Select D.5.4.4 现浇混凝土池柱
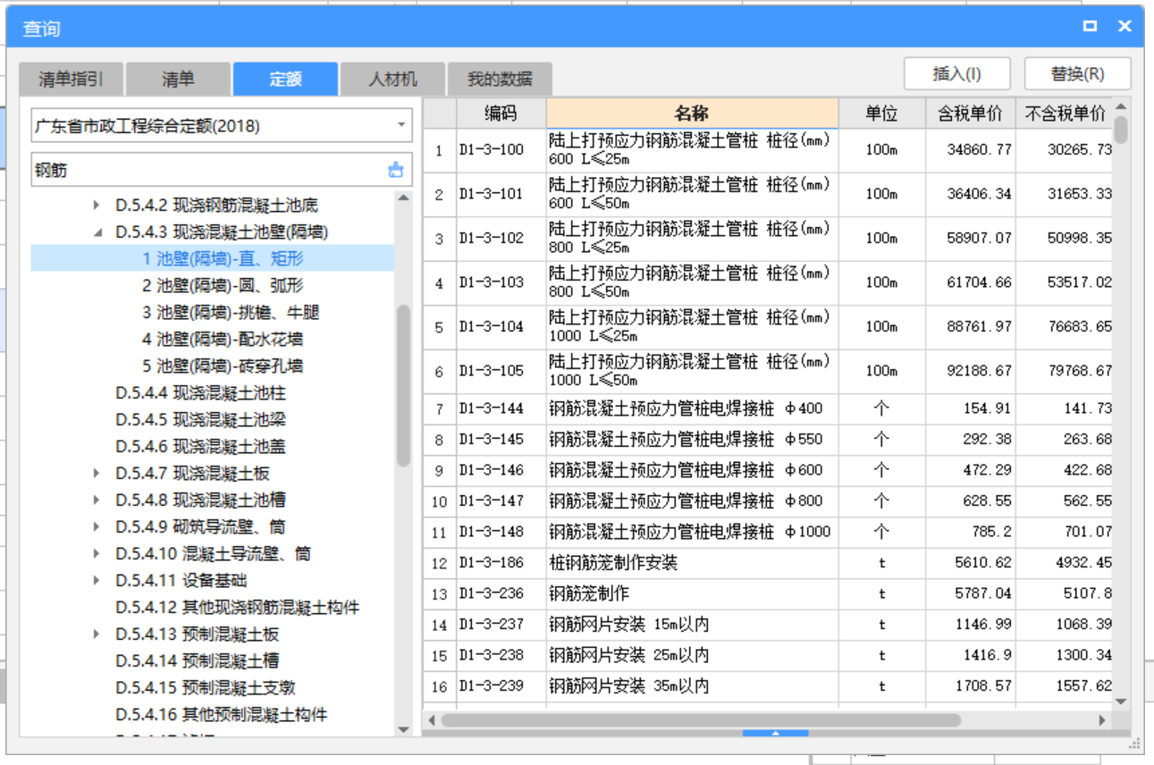This screenshot has height=765, width=1154. tap(200, 393)
